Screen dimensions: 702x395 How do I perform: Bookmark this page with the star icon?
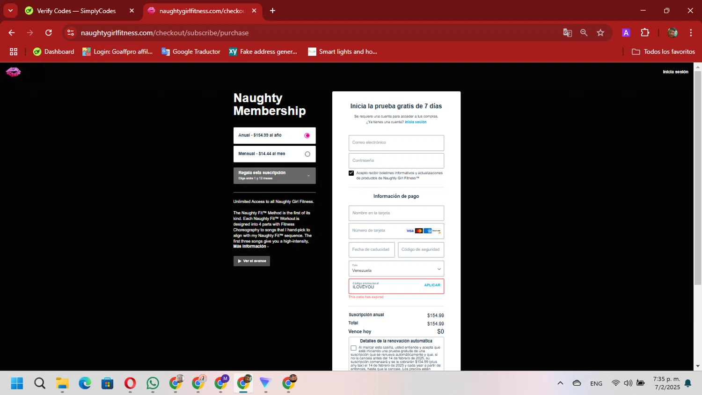coord(600,33)
